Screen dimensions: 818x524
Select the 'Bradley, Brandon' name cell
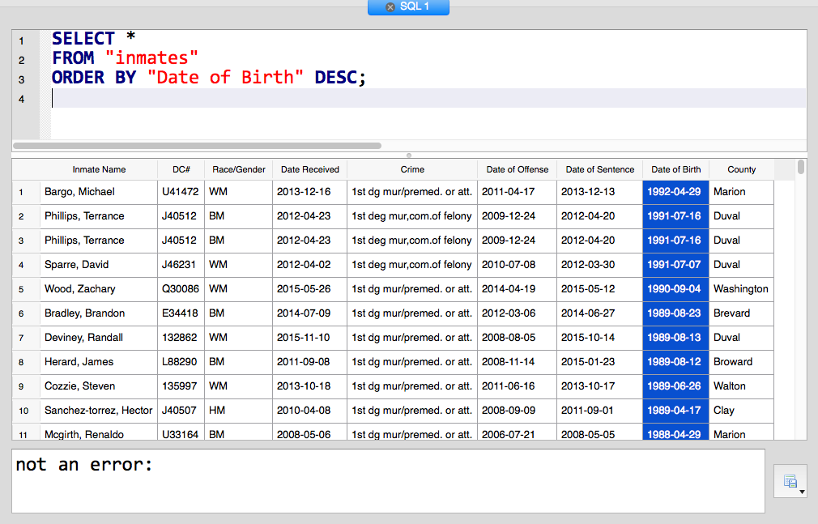tap(99, 313)
